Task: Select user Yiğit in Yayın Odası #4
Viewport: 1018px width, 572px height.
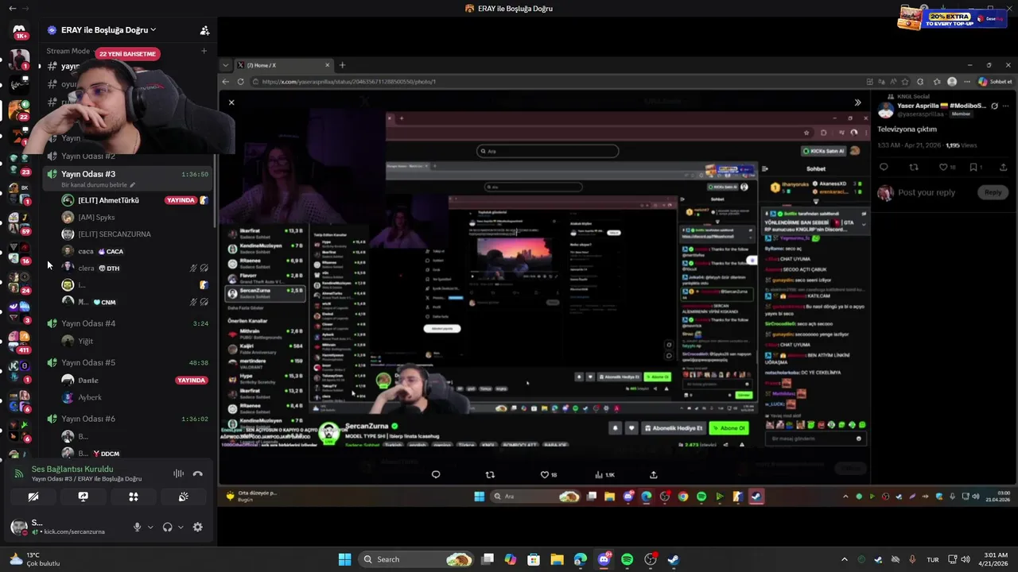Action: (85, 341)
